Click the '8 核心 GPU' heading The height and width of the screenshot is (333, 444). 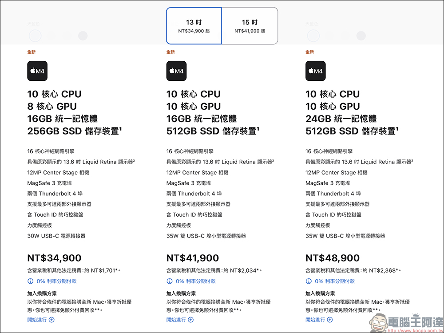pyautogui.click(x=52, y=107)
